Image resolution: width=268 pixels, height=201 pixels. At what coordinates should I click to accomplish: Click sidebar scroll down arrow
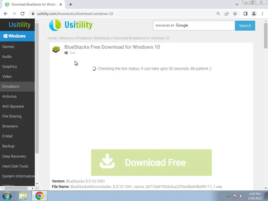point(37,184)
